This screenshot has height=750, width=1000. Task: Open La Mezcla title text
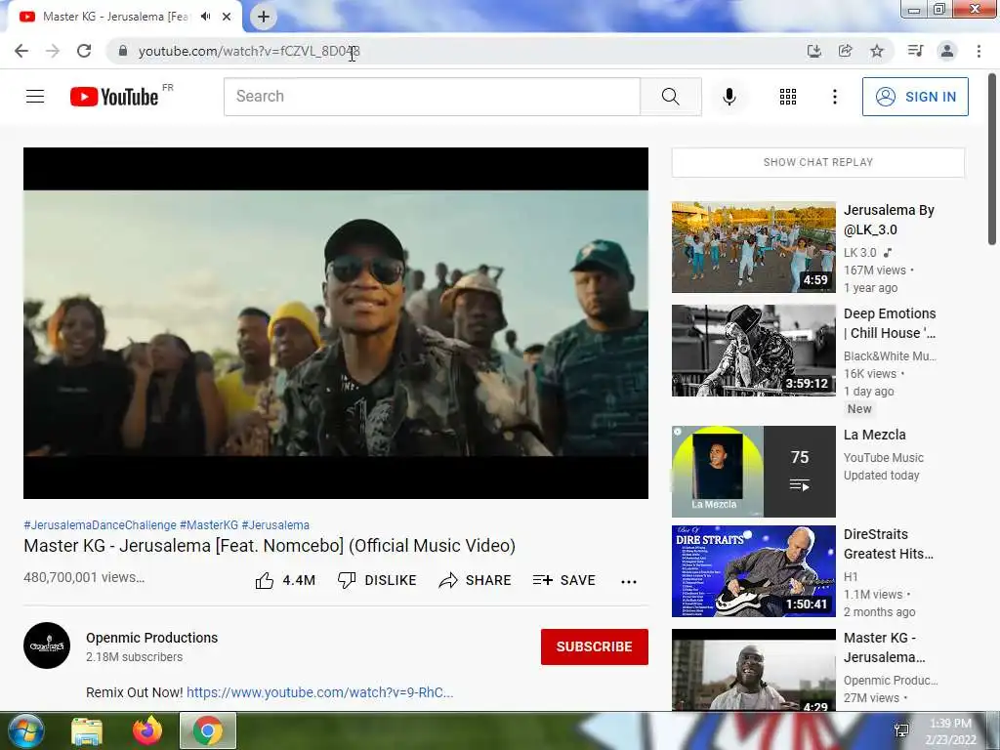[874, 435]
